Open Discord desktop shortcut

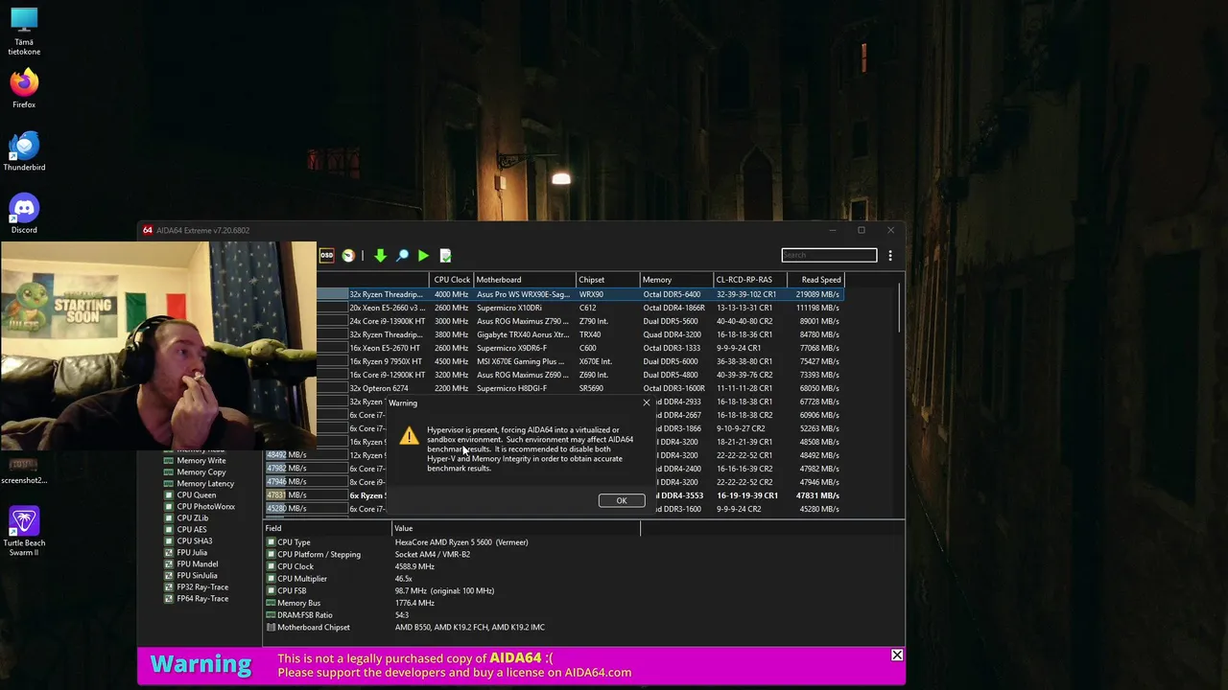click(x=24, y=214)
